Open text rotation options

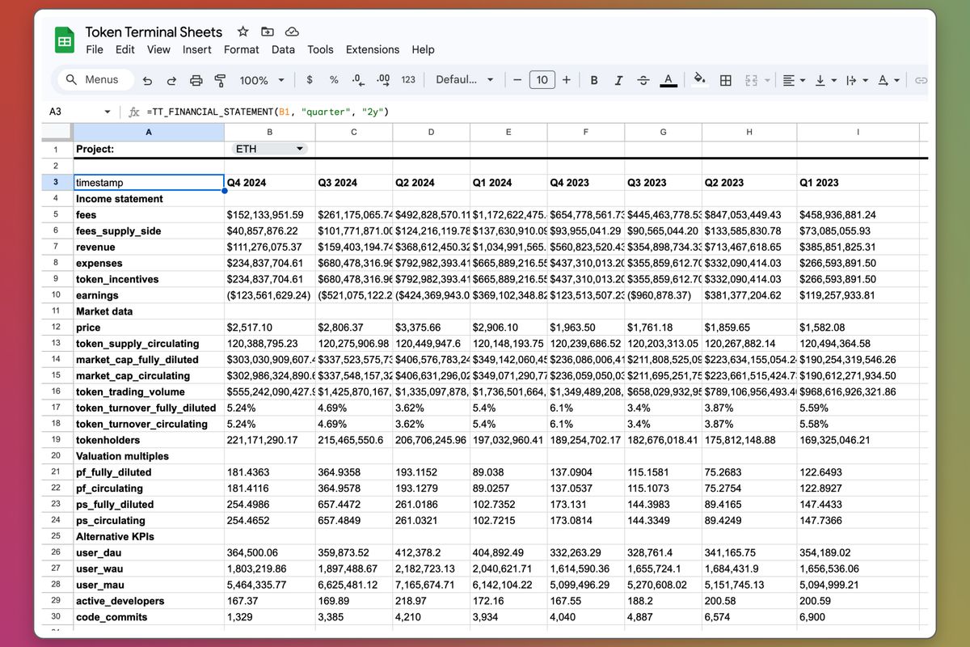(x=888, y=80)
